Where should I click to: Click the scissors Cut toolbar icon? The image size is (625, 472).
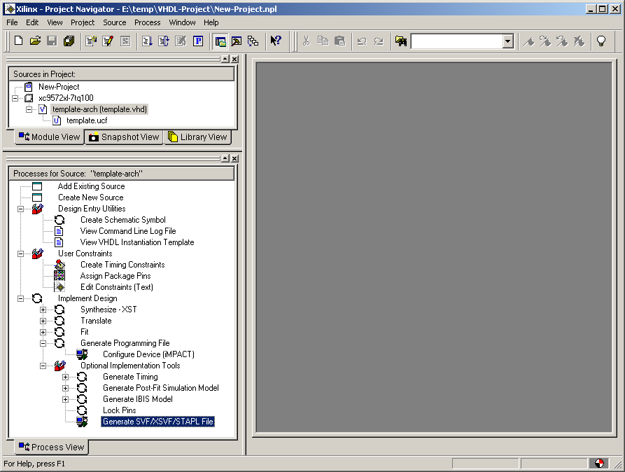(306, 41)
